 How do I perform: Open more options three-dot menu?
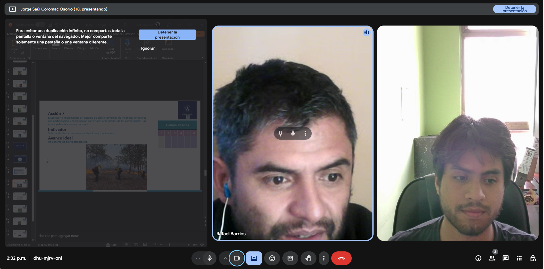[x=324, y=258]
